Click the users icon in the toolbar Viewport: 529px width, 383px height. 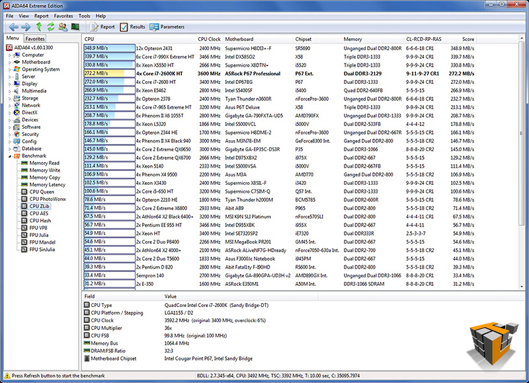[x=63, y=27]
